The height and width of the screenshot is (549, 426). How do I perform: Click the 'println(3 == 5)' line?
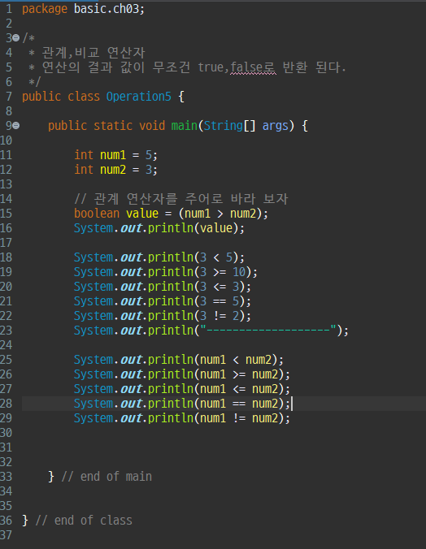tap(163, 301)
